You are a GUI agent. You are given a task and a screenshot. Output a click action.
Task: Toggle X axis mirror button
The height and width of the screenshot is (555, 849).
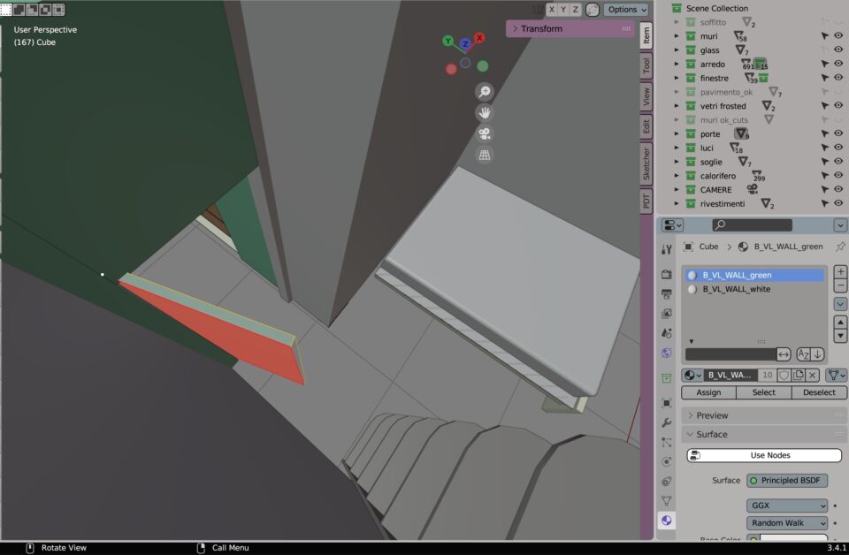pos(551,10)
